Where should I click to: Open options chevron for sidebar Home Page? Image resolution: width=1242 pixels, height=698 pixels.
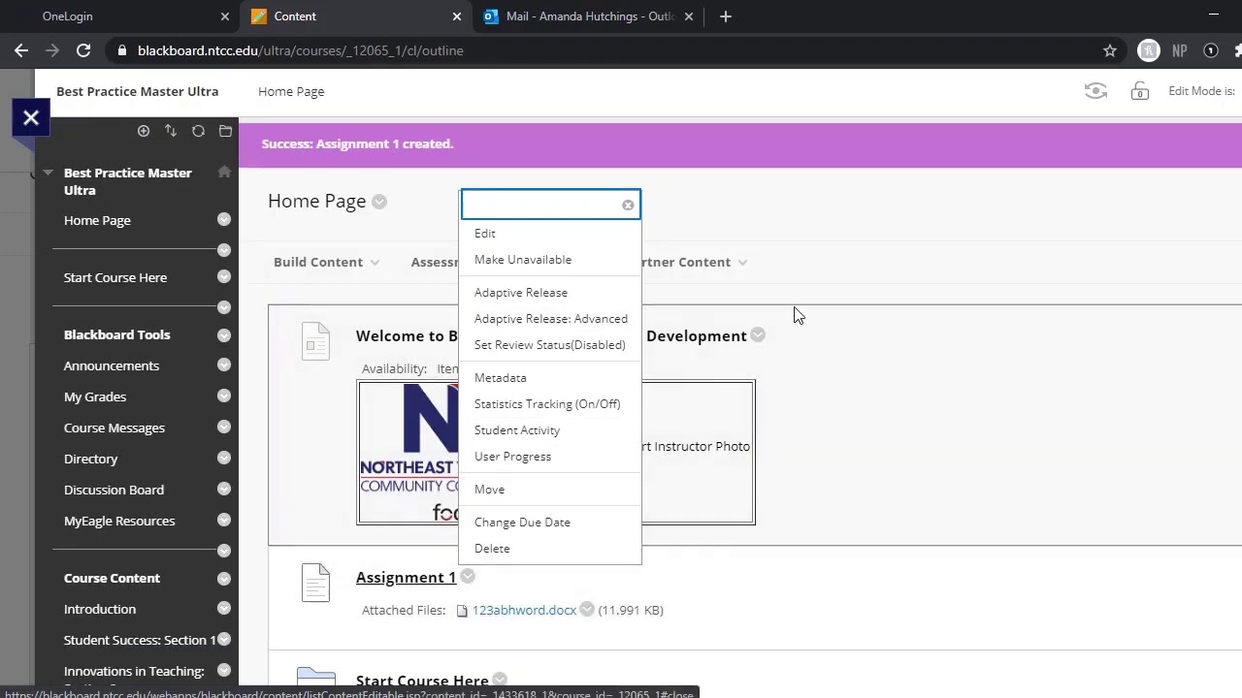click(x=224, y=220)
